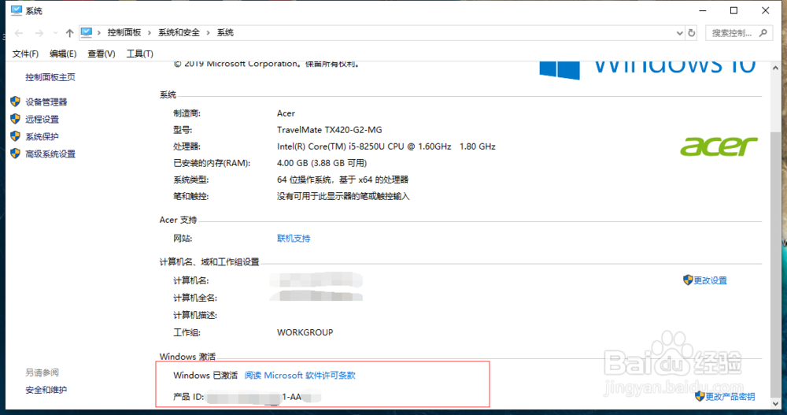Click the WORKGROUP value

pos(305,332)
